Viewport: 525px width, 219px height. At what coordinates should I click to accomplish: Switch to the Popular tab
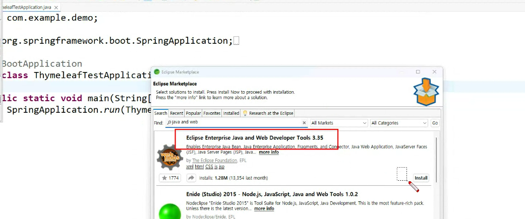pos(193,113)
